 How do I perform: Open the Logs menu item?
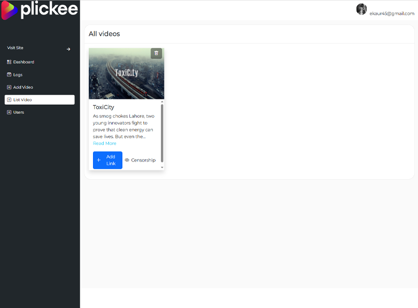[18, 75]
